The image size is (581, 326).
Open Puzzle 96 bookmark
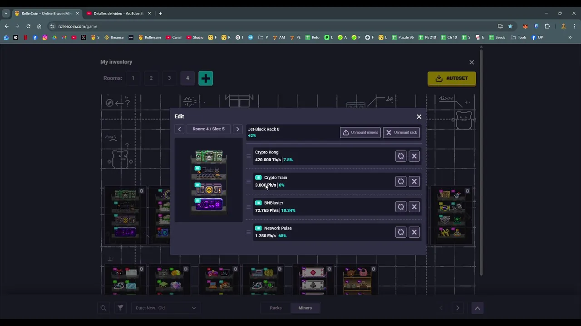point(403,38)
